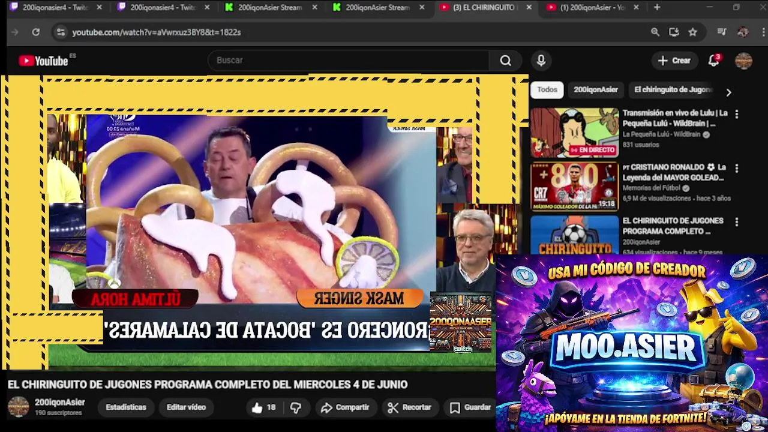Click the Compartir button
The image size is (768, 432).
(345, 407)
